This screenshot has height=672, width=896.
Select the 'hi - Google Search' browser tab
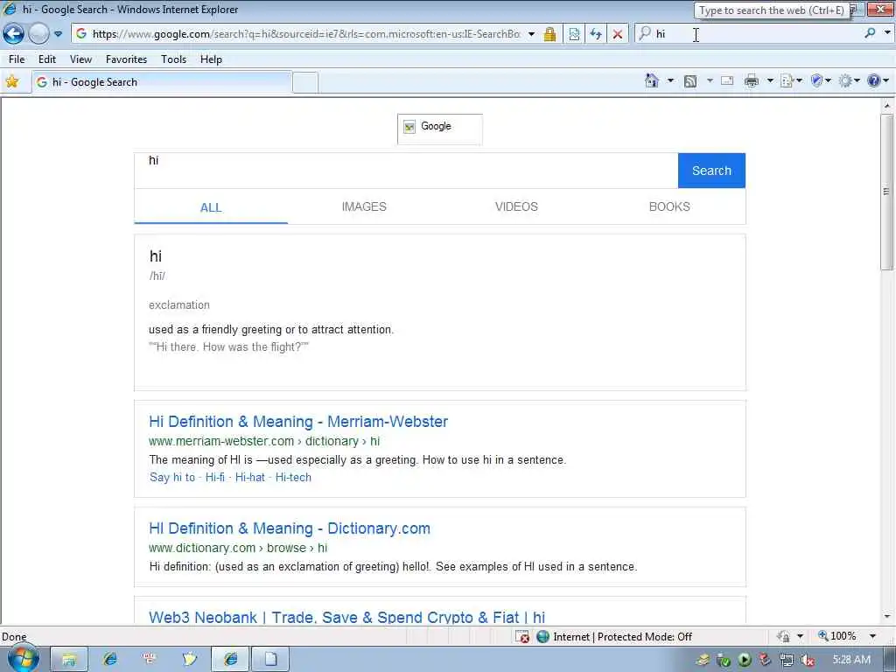pos(162,82)
